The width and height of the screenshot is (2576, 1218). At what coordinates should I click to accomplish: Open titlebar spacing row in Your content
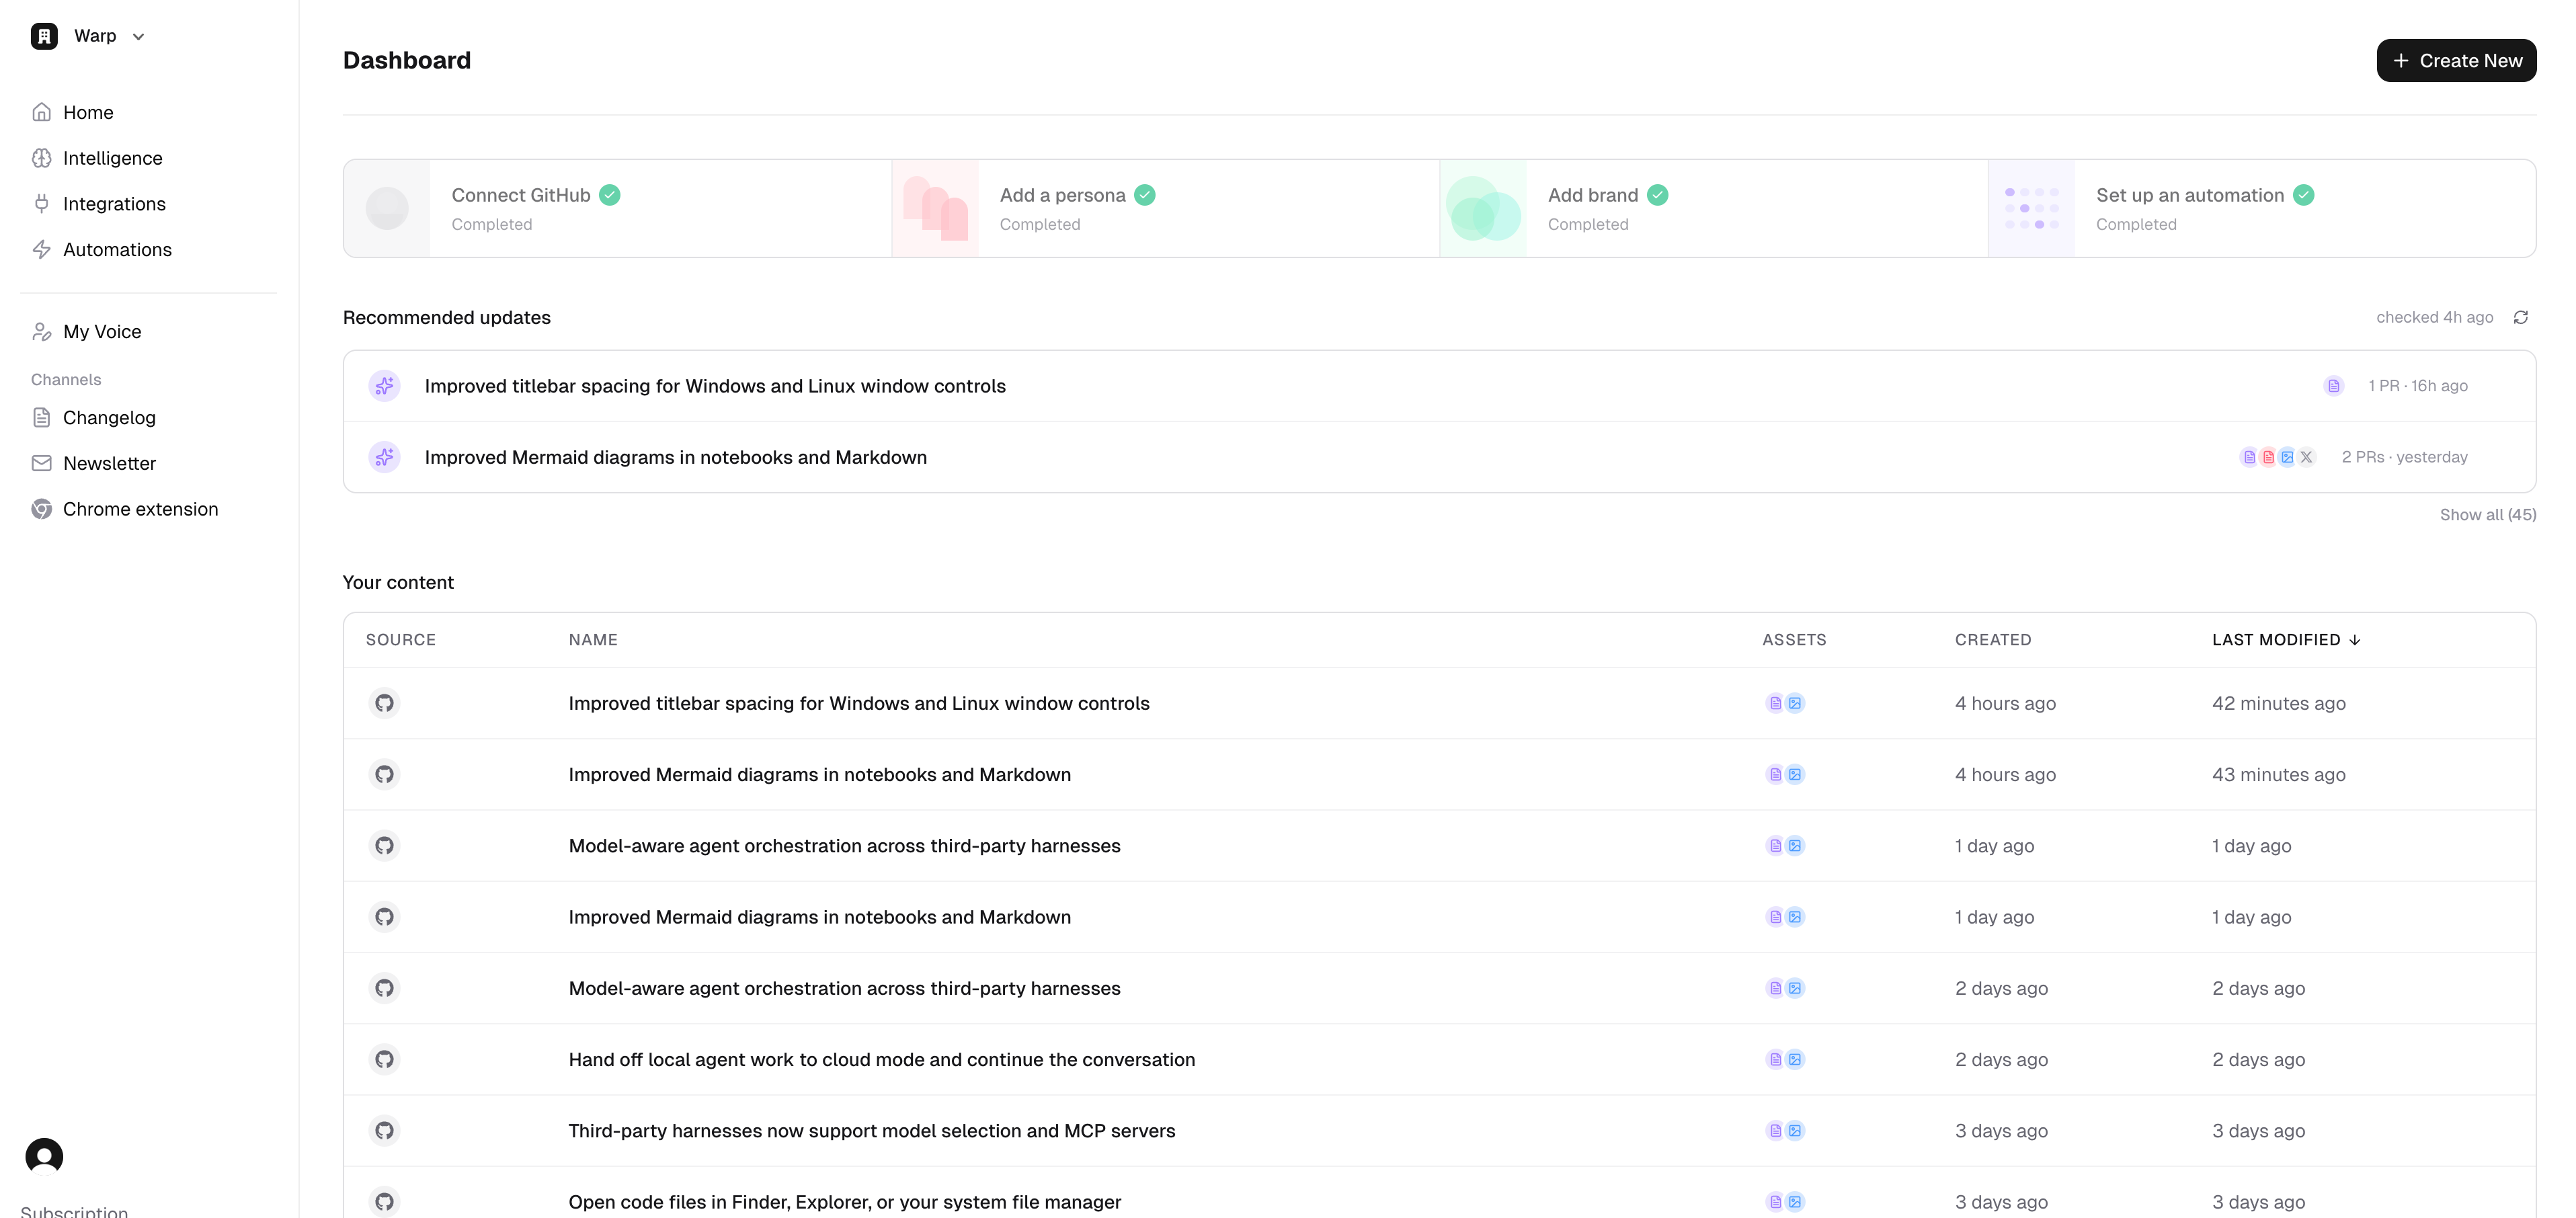1439,704
